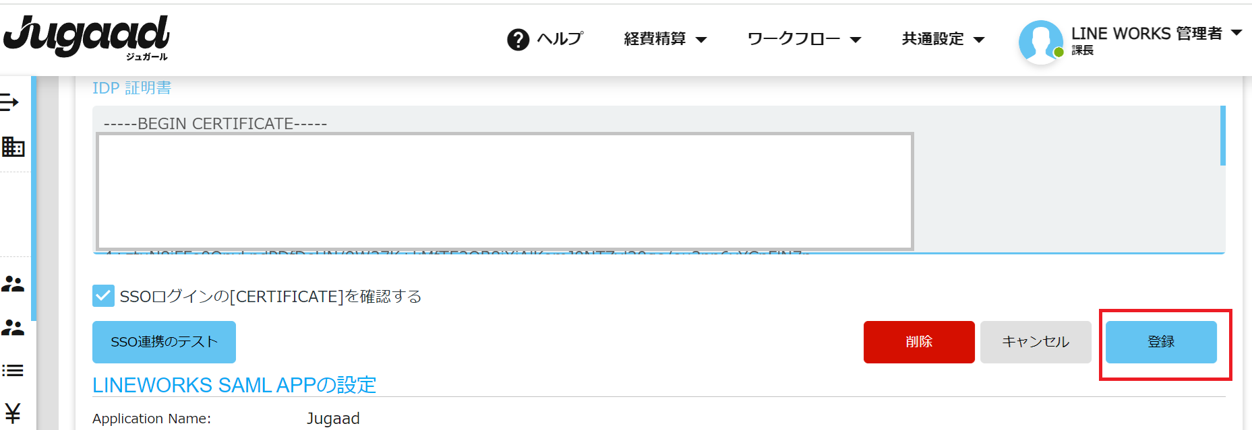Expand the 経費精算 dropdown menu

tap(665, 39)
